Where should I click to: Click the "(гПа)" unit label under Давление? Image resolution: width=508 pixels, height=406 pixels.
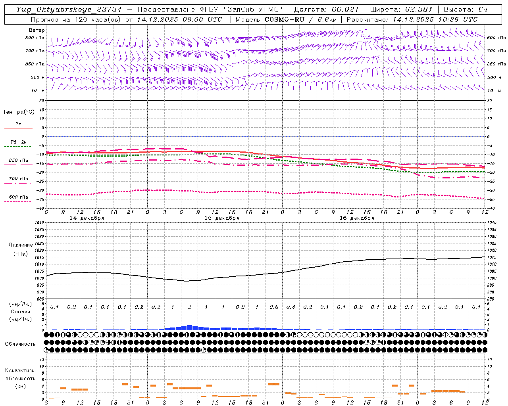point(21,254)
